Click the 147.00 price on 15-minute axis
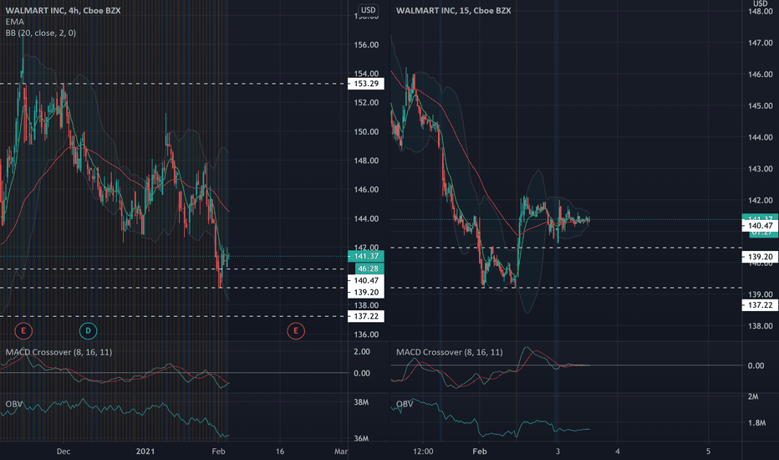Viewport: 779px width, 460px height. [760, 43]
